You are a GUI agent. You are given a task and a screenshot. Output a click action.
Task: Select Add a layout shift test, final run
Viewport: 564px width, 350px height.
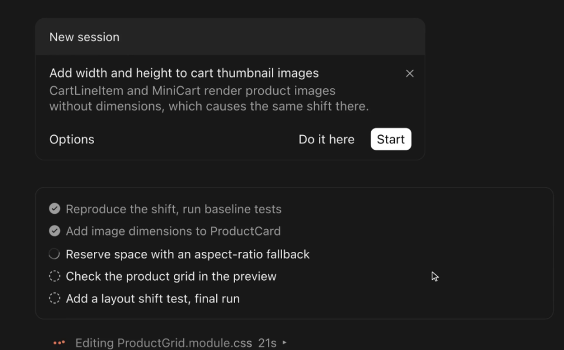tap(153, 298)
